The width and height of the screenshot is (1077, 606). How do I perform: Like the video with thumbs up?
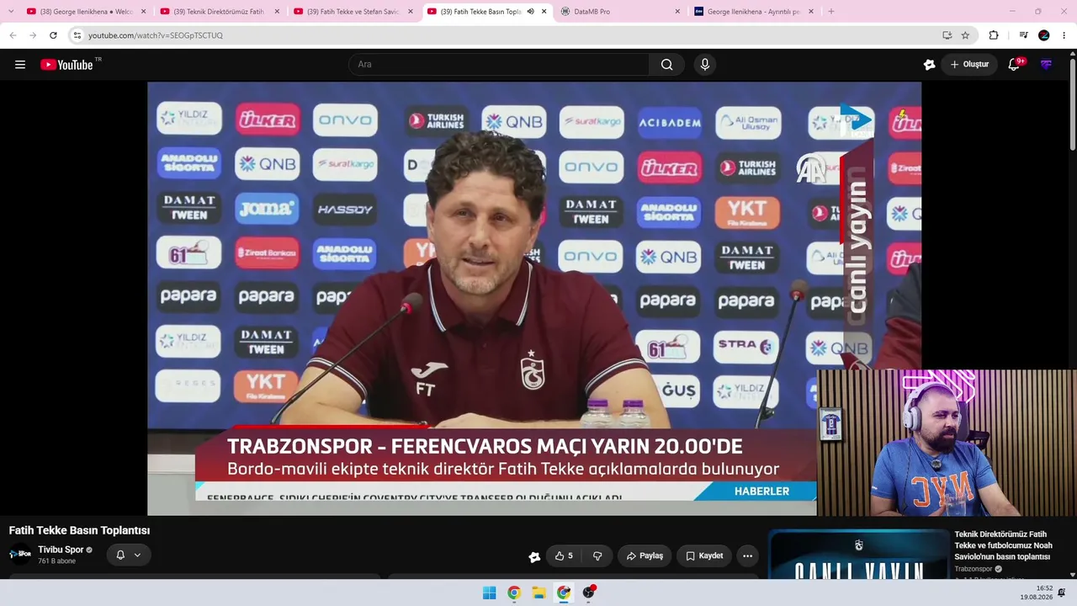point(564,555)
